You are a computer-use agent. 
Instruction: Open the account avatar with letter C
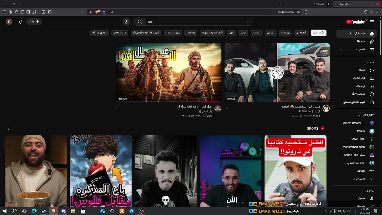[x=9, y=22]
